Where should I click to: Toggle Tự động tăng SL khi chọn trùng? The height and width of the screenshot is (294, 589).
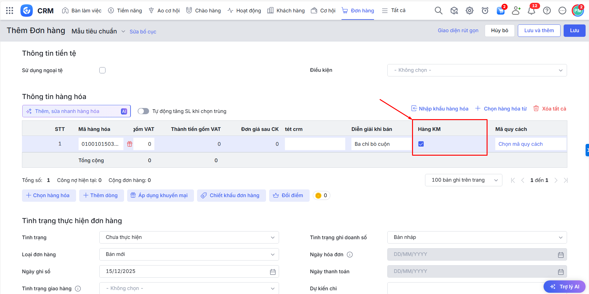[143, 111]
